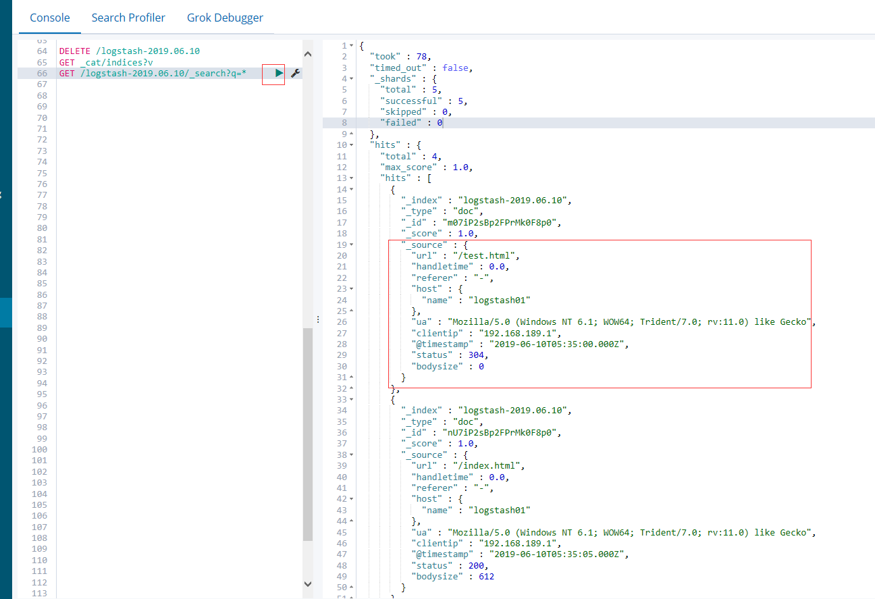The image size is (875, 599).
Task: Fold the second "_source" block at line 38
Action: click(x=352, y=455)
